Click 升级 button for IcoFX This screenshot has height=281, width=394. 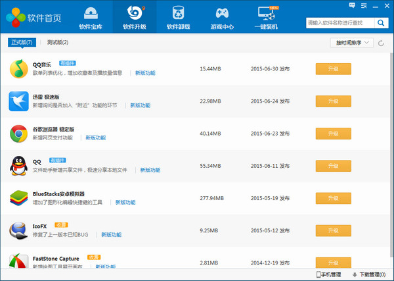pyautogui.click(x=333, y=230)
